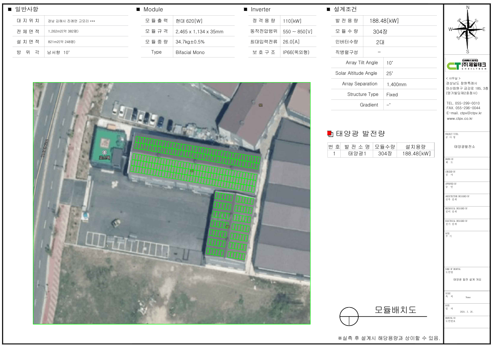Screen dimensions: 494x349
Task: Click the Bifacial Mono type value
Action: pyautogui.click(x=190, y=52)
